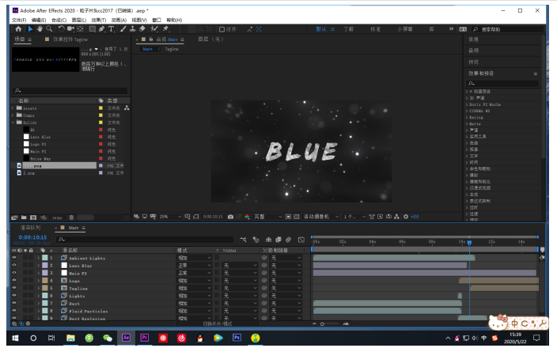This screenshot has height=348, width=557.
Task: Select the Type text tool
Action: click(x=112, y=29)
